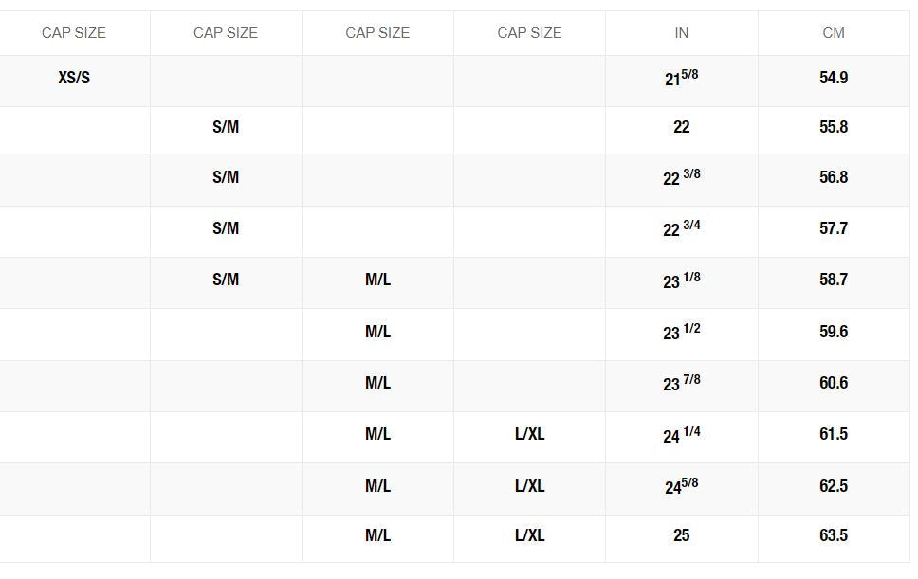Click the 62.5 cm value
The image size is (918, 579).
click(x=833, y=486)
